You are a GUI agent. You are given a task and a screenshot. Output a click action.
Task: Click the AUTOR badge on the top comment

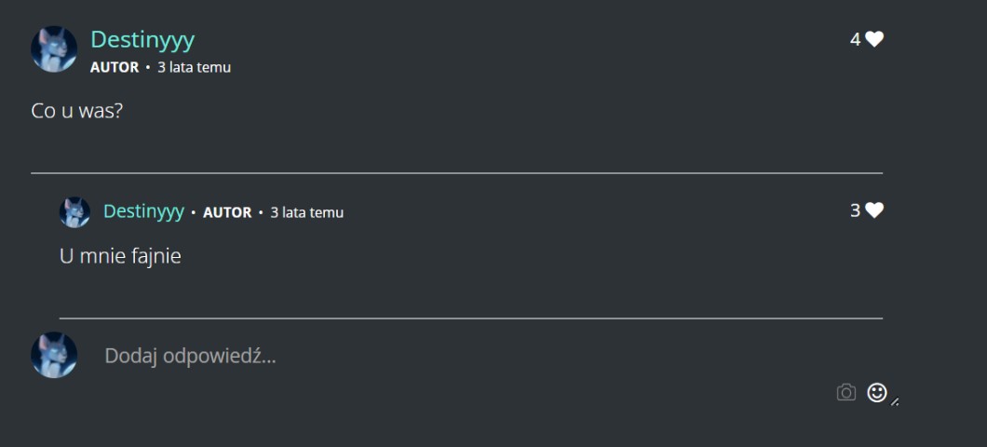pyautogui.click(x=115, y=67)
